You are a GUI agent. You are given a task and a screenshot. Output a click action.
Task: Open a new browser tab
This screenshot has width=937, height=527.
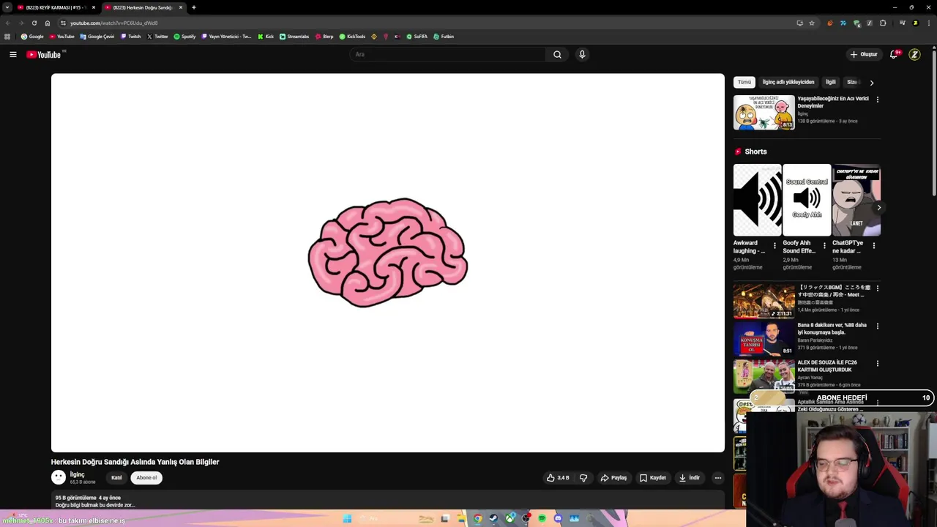point(194,7)
